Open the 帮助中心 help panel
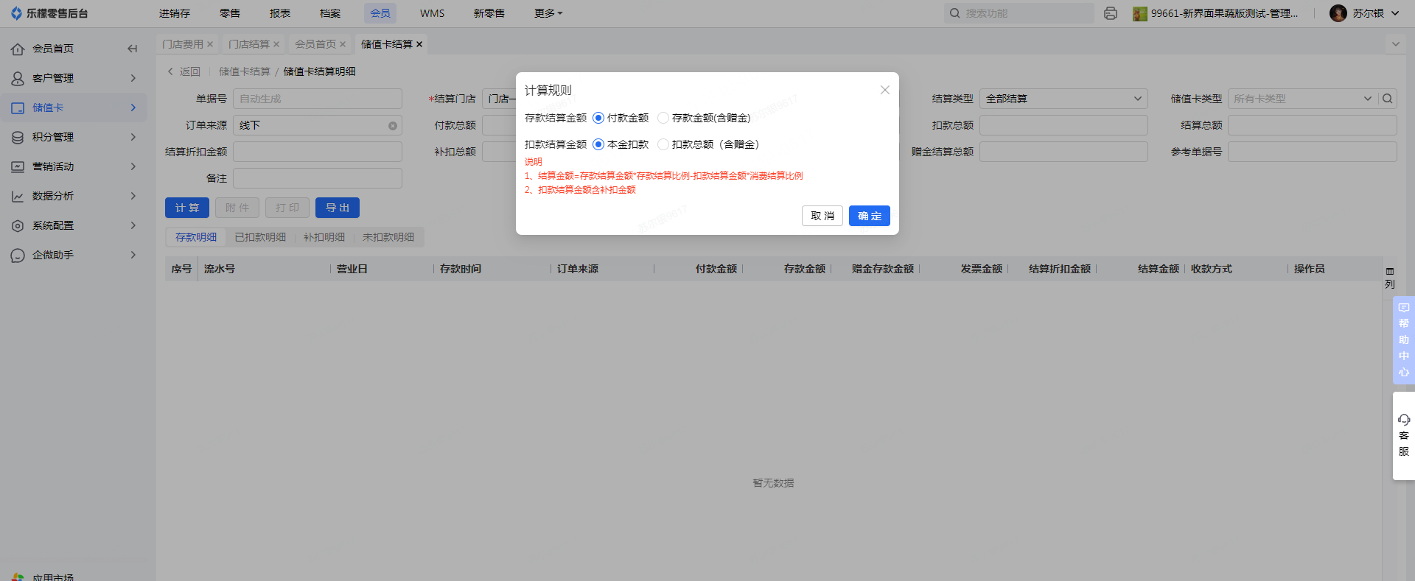This screenshot has height=581, width=1415. coord(1403,339)
